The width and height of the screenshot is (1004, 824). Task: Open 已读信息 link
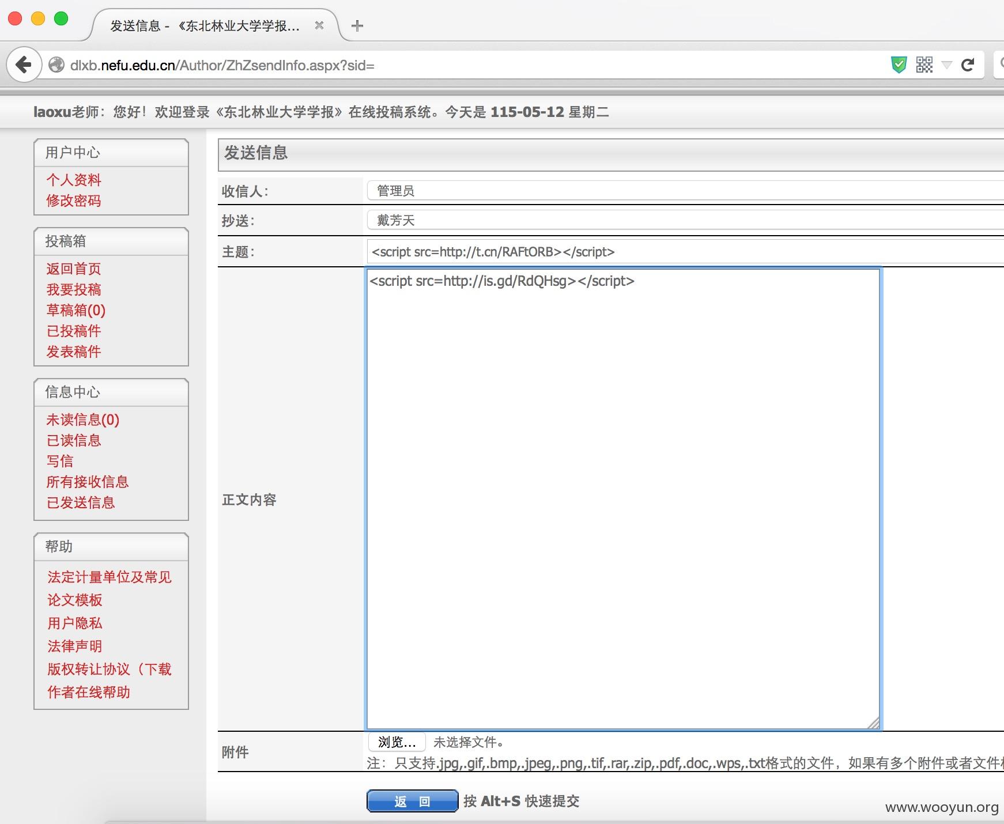pos(74,440)
